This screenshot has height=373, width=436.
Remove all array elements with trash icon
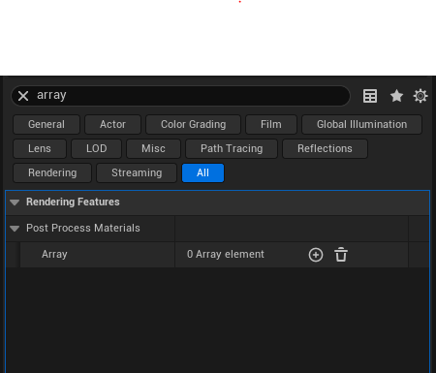pyautogui.click(x=341, y=255)
